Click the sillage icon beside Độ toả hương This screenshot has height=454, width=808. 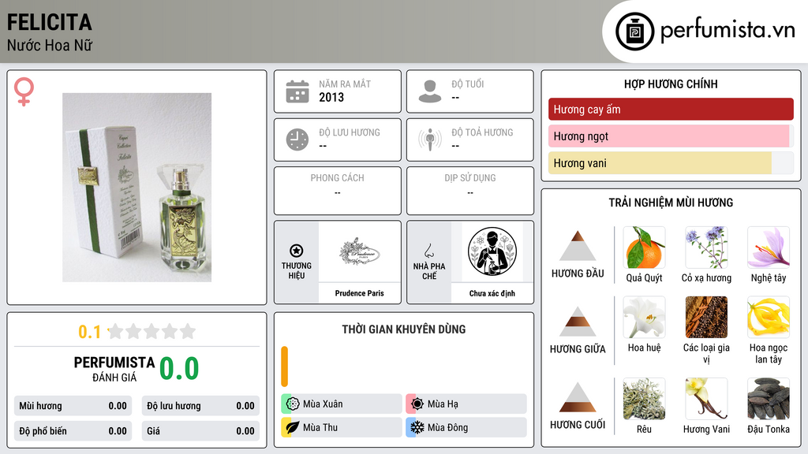(430, 140)
